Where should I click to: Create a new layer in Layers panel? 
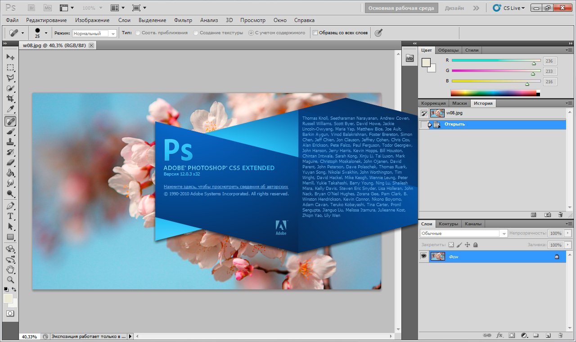point(548,335)
